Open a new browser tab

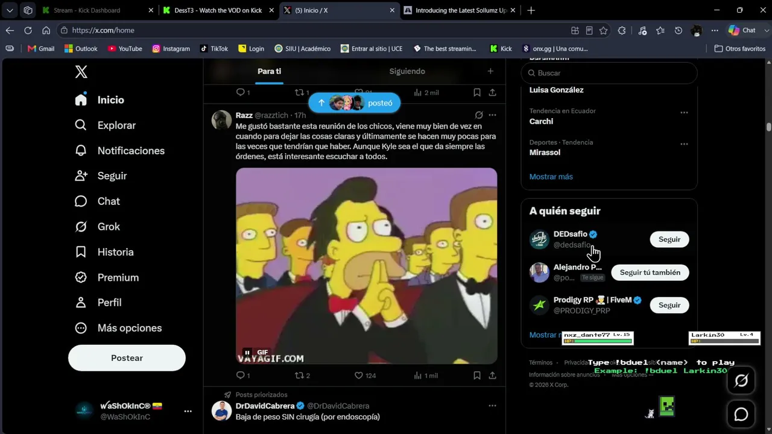[531, 10]
